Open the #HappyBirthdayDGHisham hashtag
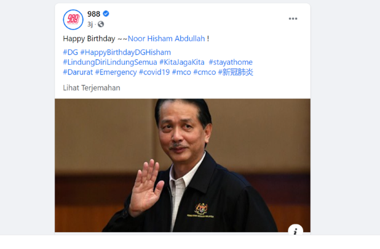The width and height of the screenshot is (380, 249). [125, 52]
